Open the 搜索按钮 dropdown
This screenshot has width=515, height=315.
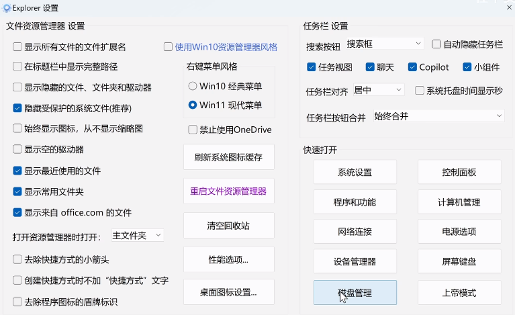pos(385,44)
